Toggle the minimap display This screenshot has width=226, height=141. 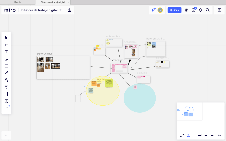[x=188, y=135]
